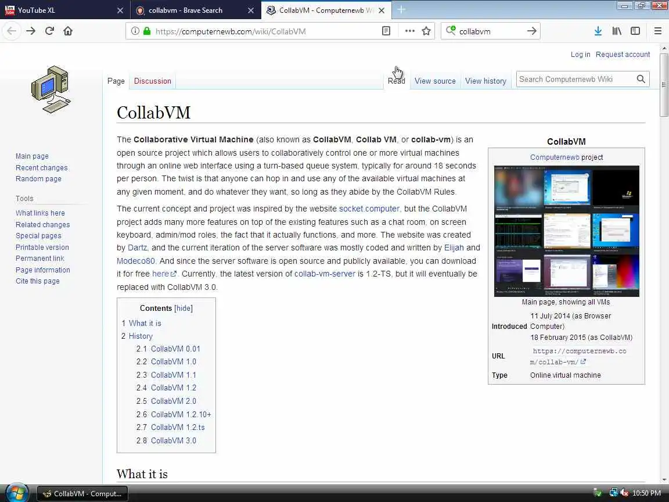The height and width of the screenshot is (502, 669).
Task: Open the View history tab
Action: point(485,81)
